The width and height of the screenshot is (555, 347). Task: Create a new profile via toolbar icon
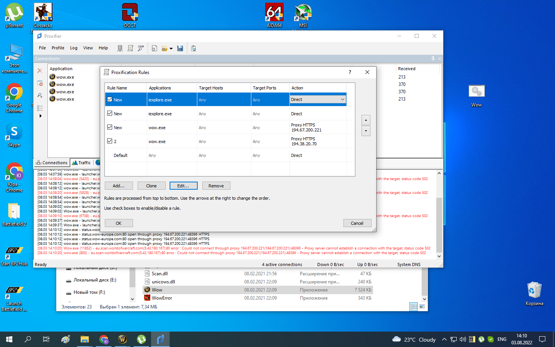pos(154,48)
